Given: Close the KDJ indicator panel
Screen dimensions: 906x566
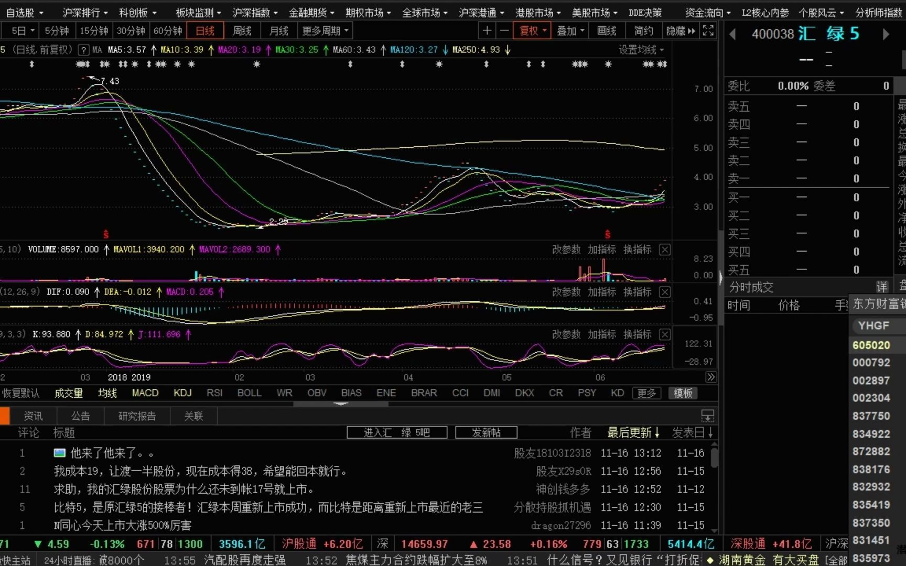Looking at the screenshot, I should (665, 334).
